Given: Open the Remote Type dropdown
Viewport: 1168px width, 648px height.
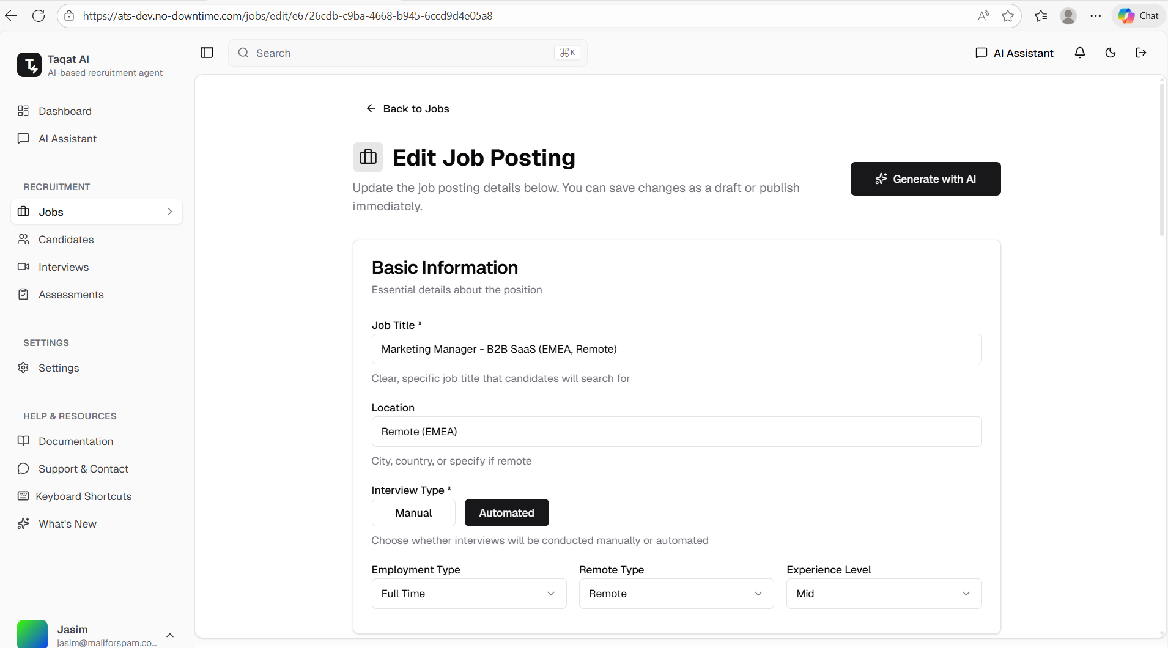Looking at the screenshot, I should click(676, 594).
